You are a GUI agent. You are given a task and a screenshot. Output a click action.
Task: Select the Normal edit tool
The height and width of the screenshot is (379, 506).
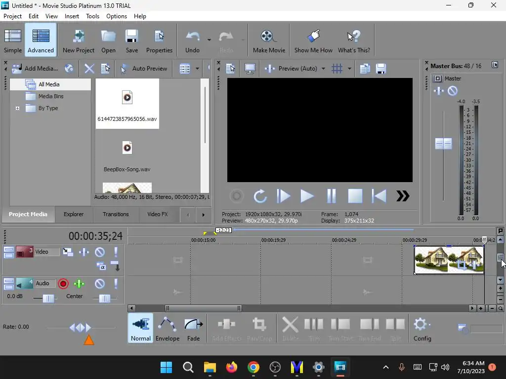pos(141,328)
